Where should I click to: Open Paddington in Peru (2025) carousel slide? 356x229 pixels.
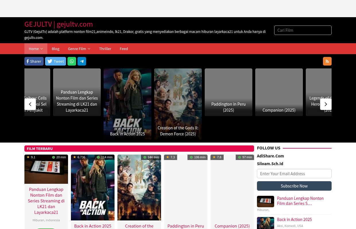pos(229,92)
